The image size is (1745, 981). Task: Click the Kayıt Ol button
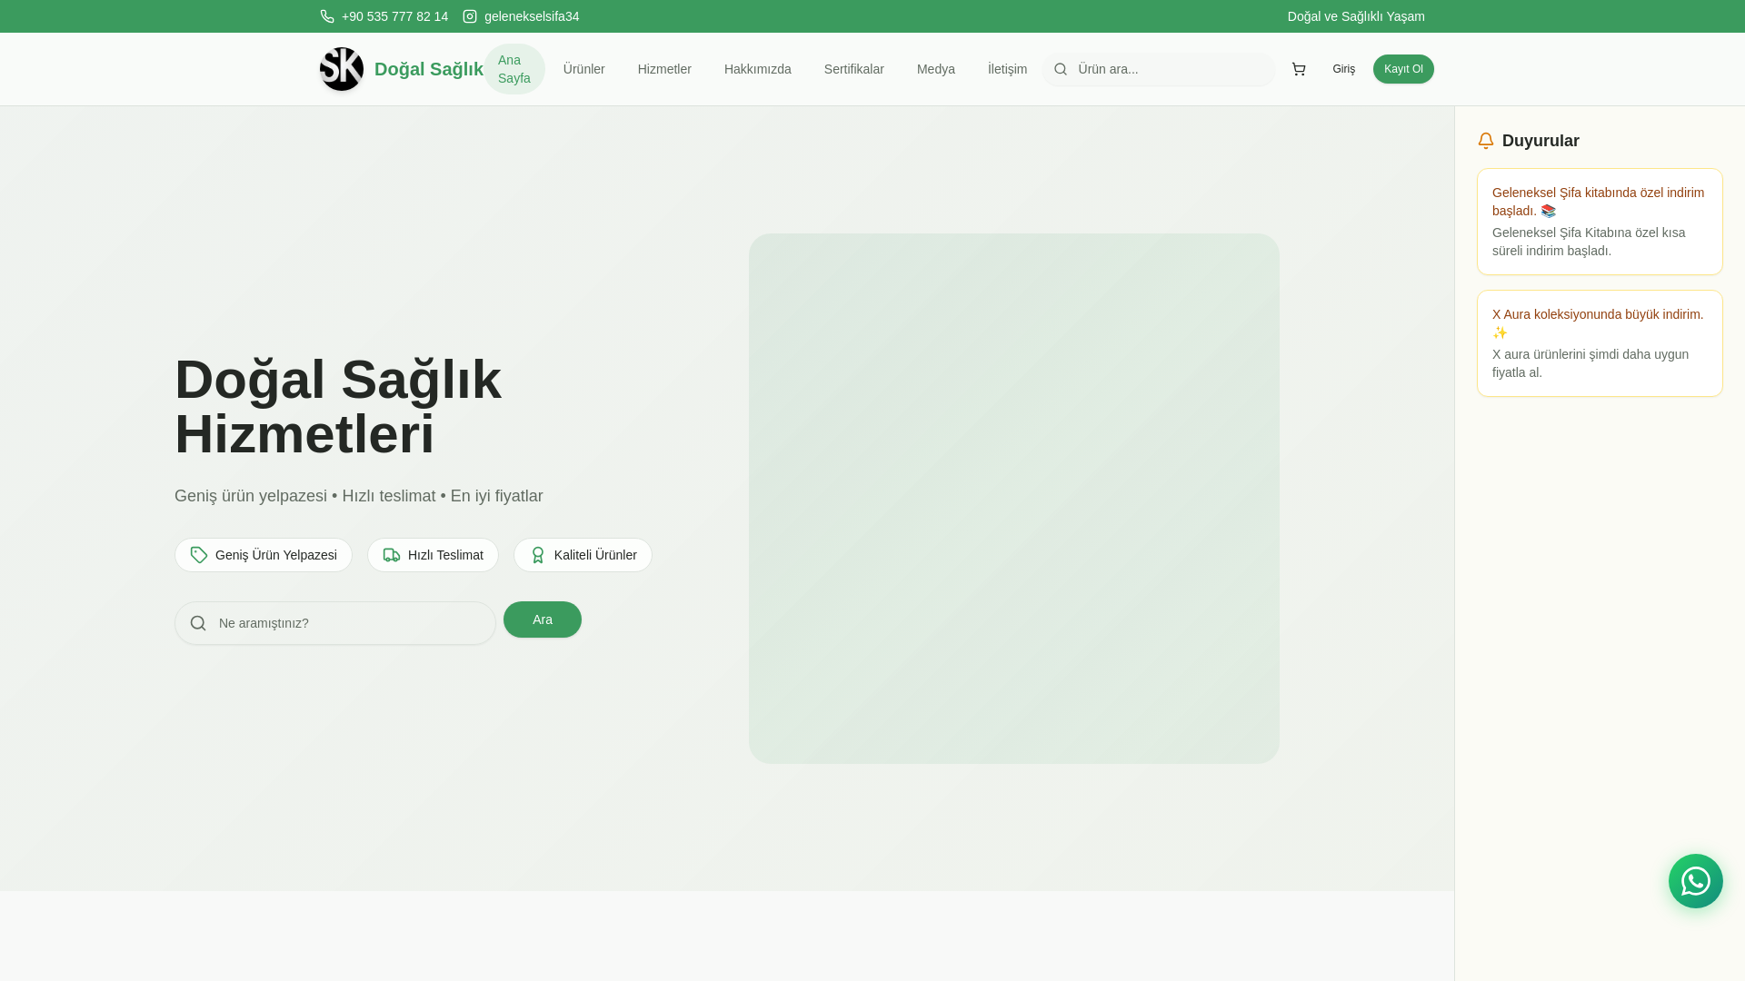[x=1403, y=69]
